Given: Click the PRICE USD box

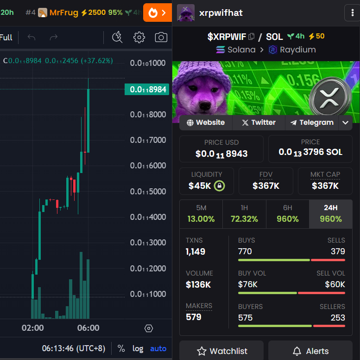Looking at the screenshot, I should [221, 149].
